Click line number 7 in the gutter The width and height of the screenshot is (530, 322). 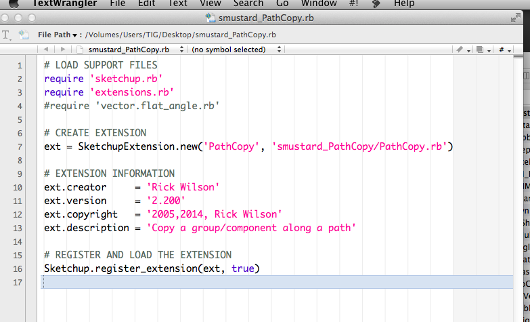click(20, 146)
